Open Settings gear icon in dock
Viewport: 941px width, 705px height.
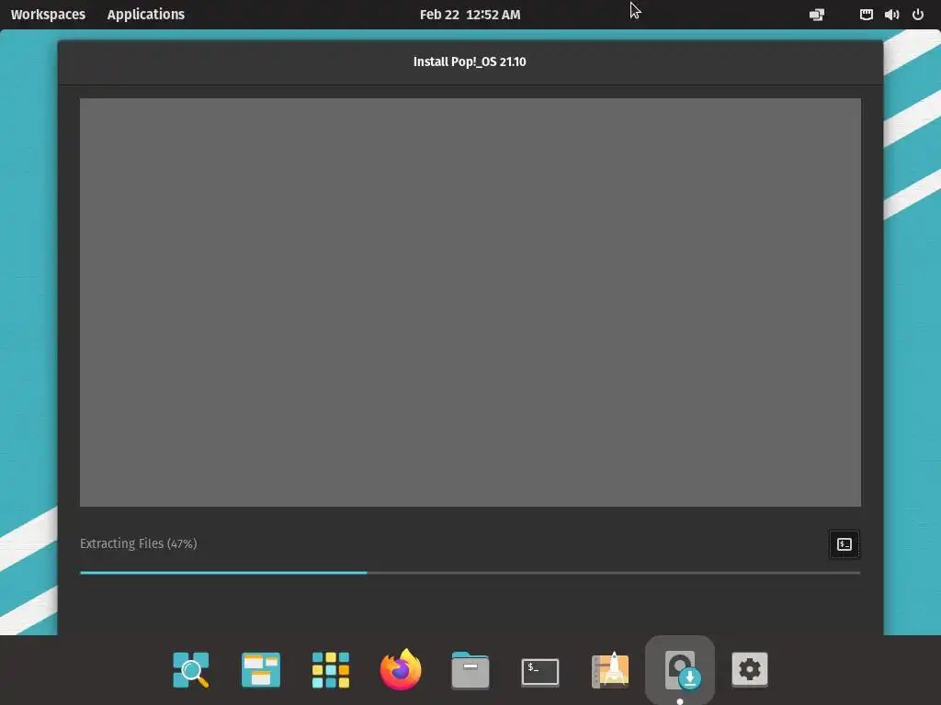point(750,669)
